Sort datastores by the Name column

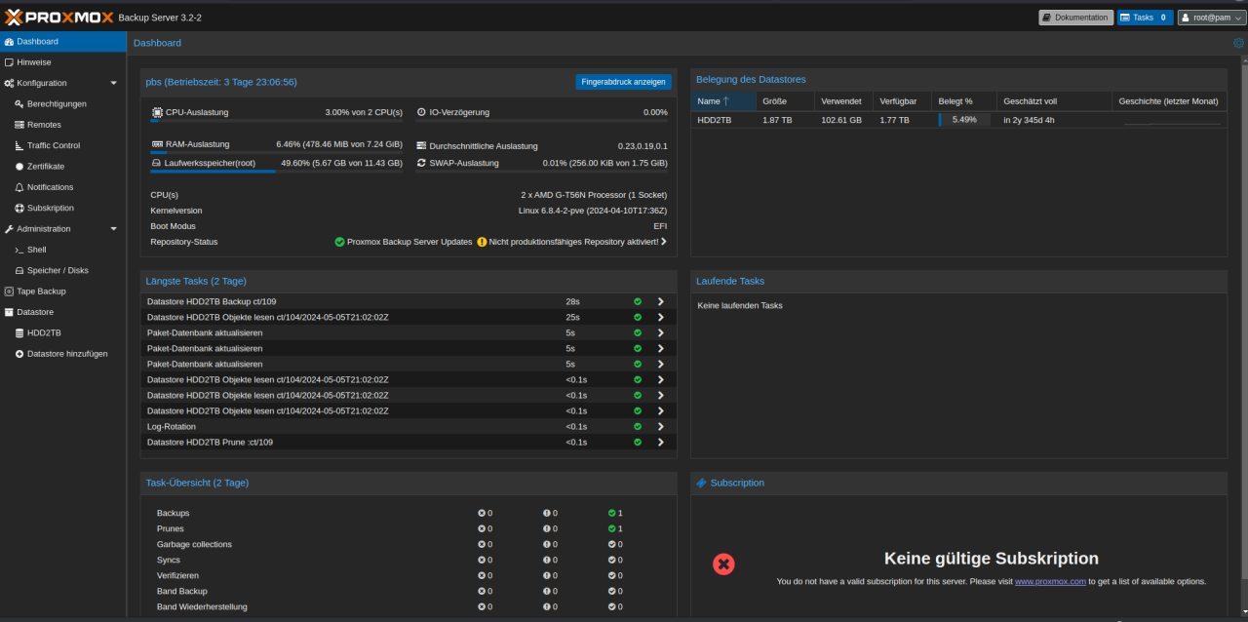723,101
